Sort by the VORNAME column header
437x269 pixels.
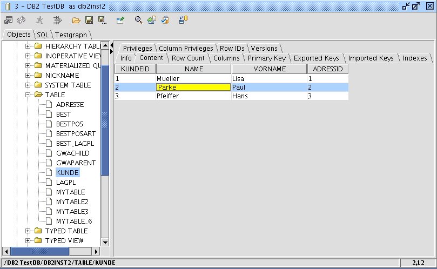(x=270, y=69)
